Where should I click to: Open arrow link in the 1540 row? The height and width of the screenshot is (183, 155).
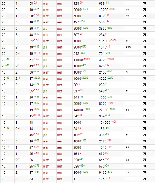point(144,47)
